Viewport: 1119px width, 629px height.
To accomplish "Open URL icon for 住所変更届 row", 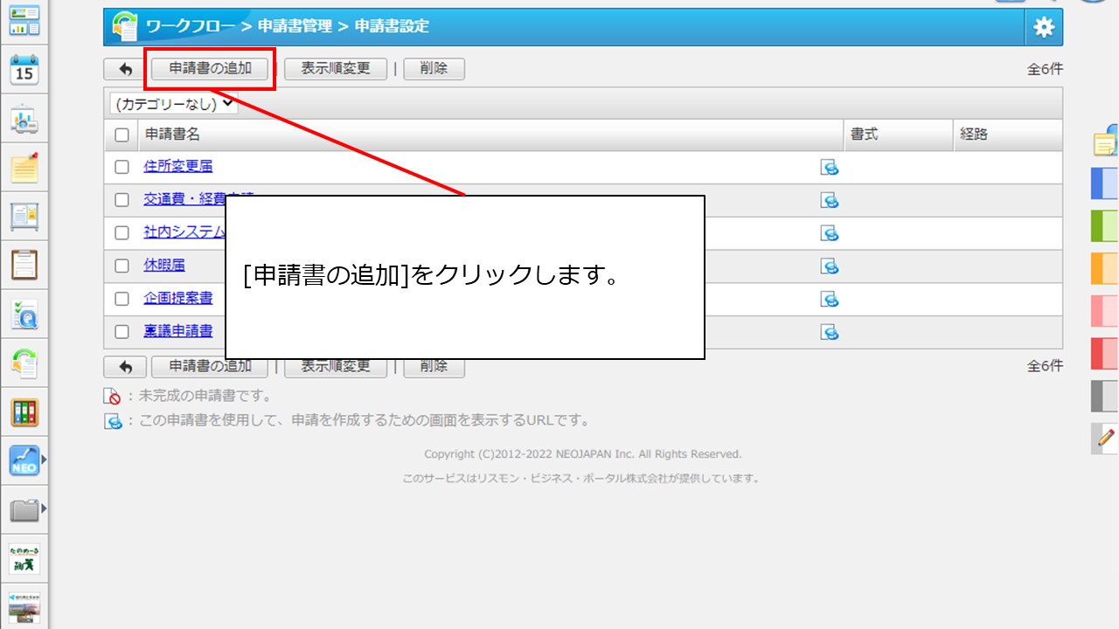I will pyautogui.click(x=830, y=167).
